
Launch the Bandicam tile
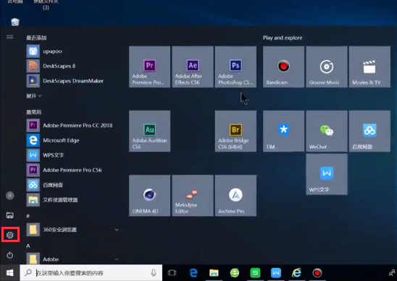pyautogui.click(x=283, y=66)
